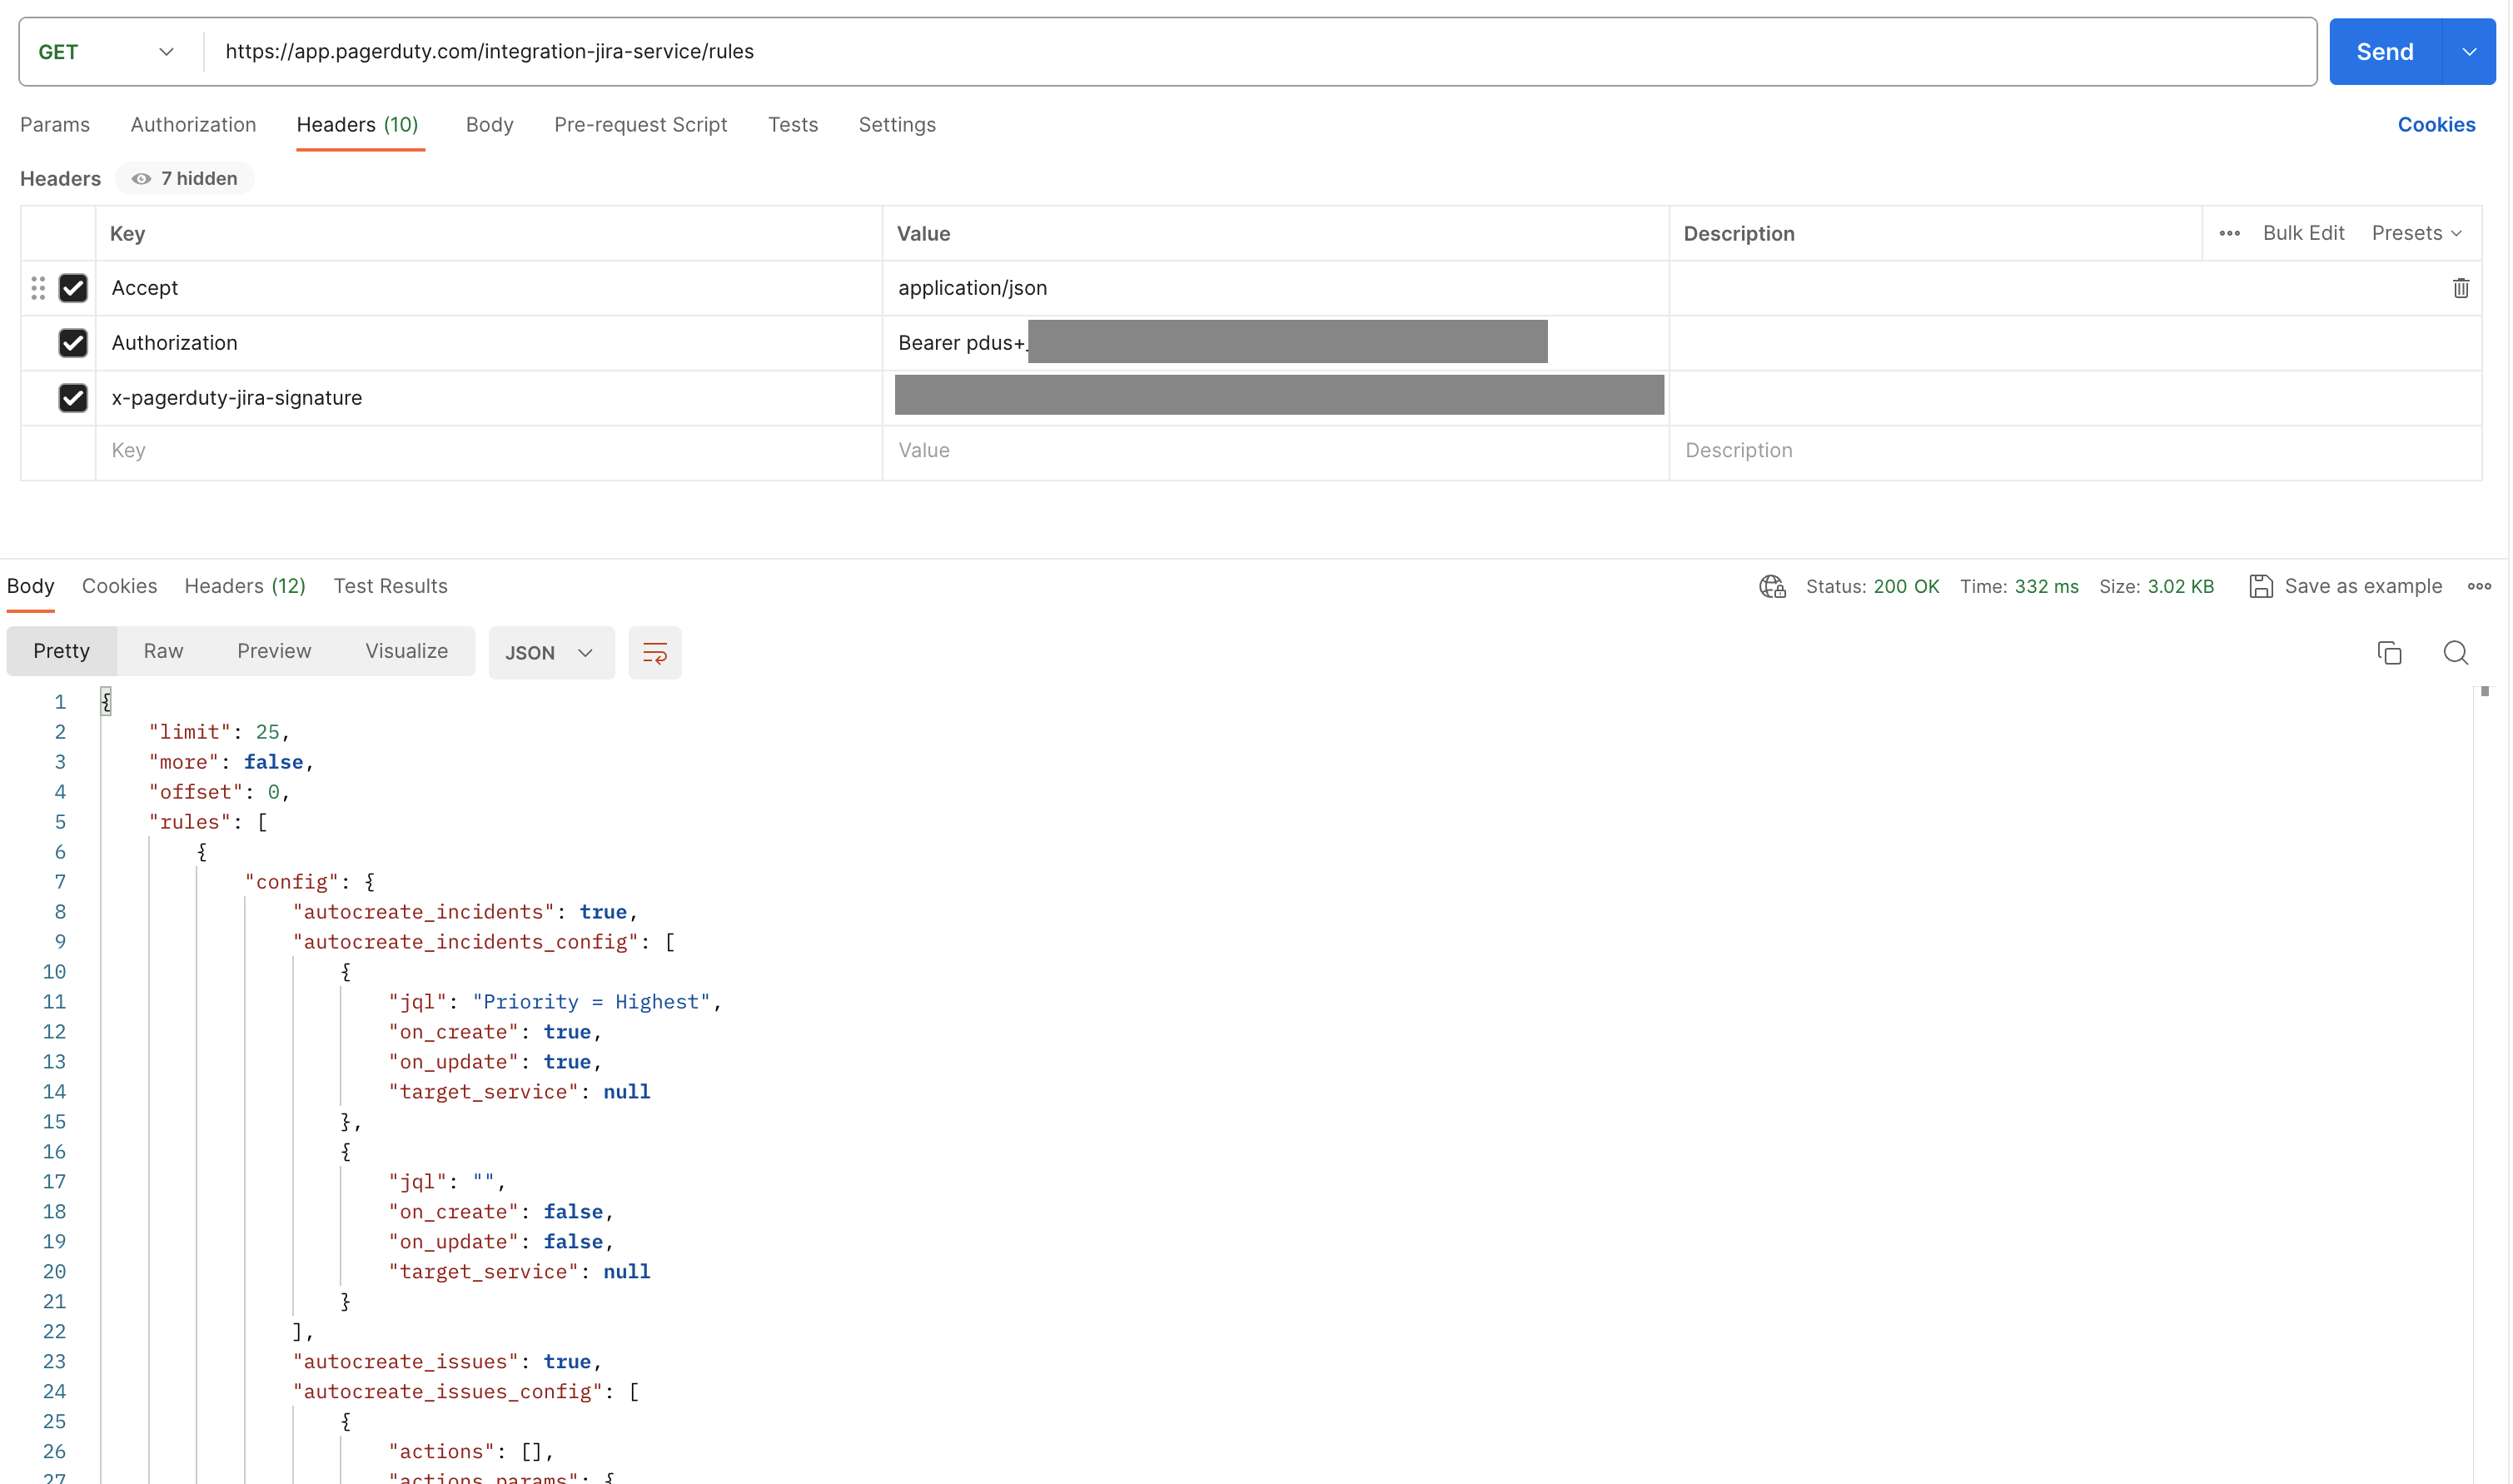The image size is (2513, 1484).
Task: Uncheck the Accept header checkbox
Action: (x=73, y=288)
